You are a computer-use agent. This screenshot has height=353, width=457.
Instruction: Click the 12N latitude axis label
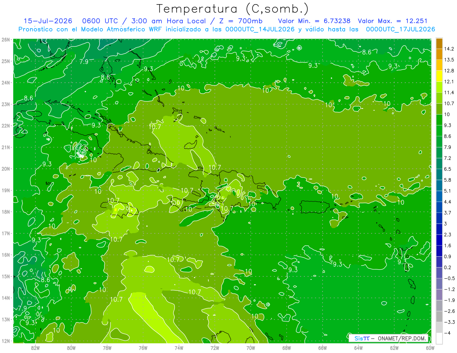click(6, 341)
